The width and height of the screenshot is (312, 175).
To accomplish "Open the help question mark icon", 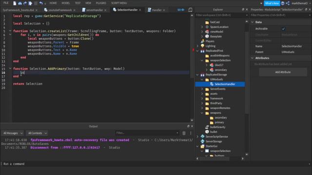I will pyautogui.click(x=283, y=3).
